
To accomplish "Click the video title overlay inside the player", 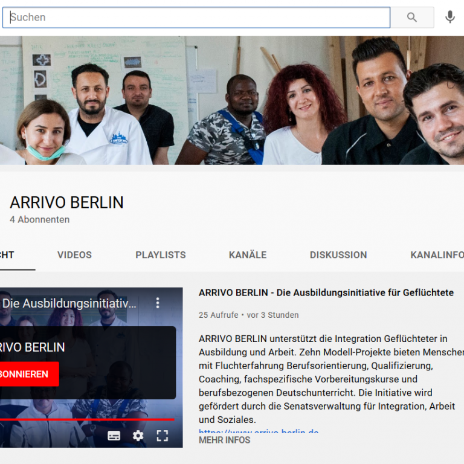I will tap(69, 303).
